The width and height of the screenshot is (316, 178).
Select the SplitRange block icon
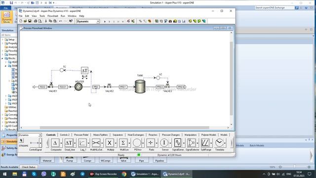pos(205,143)
